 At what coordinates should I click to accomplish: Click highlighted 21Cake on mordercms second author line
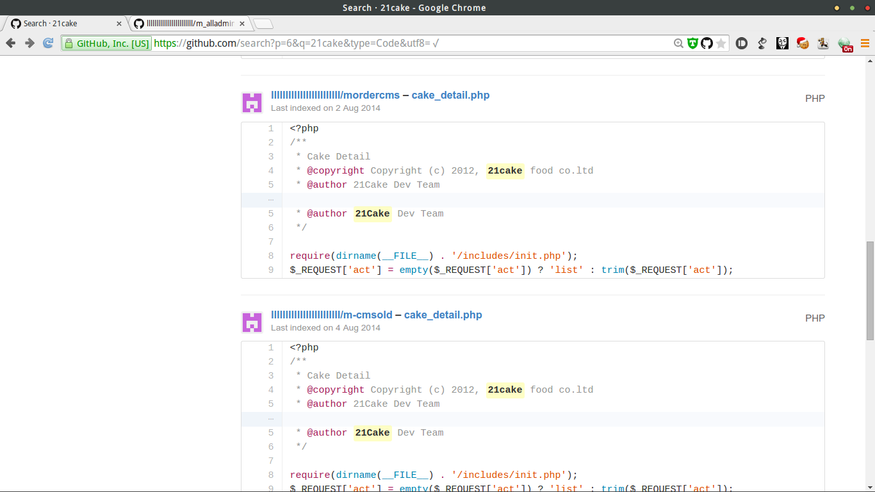click(372, 214)
